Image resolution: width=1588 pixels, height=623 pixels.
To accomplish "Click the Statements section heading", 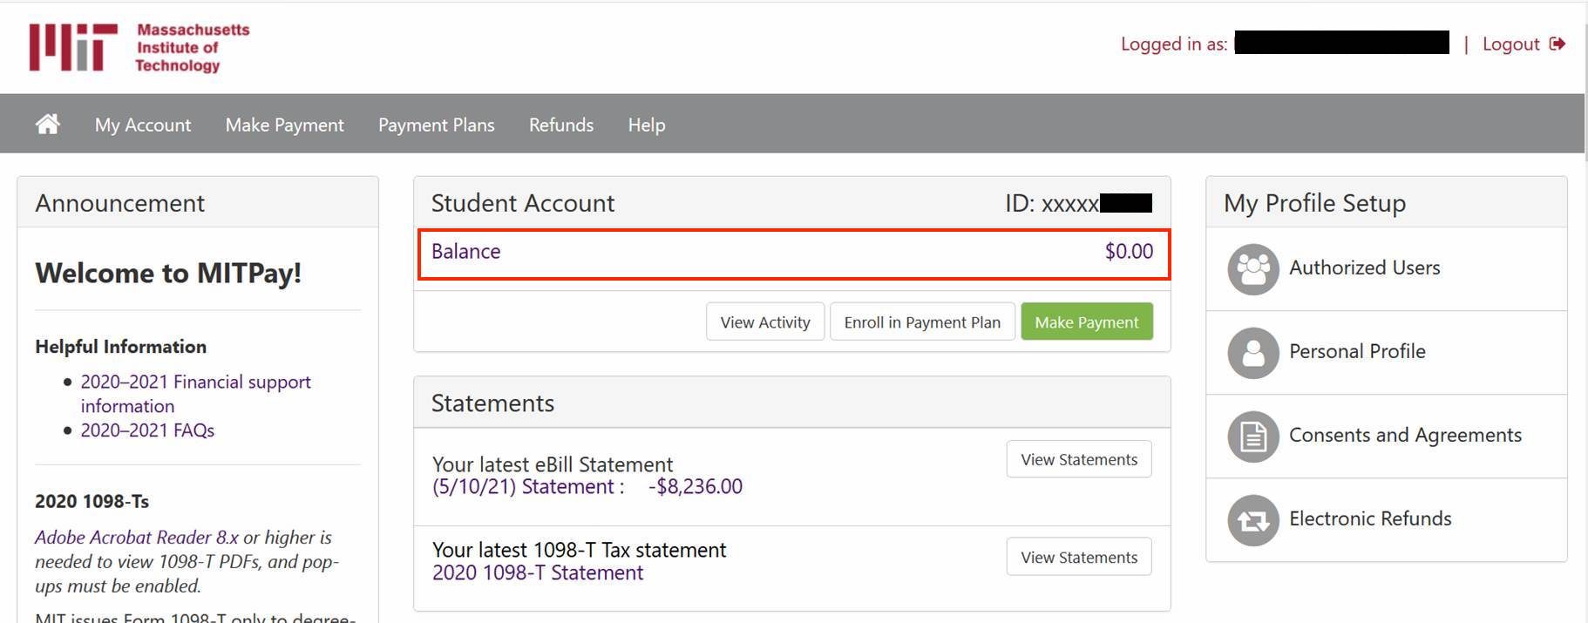I will [492, 403].
